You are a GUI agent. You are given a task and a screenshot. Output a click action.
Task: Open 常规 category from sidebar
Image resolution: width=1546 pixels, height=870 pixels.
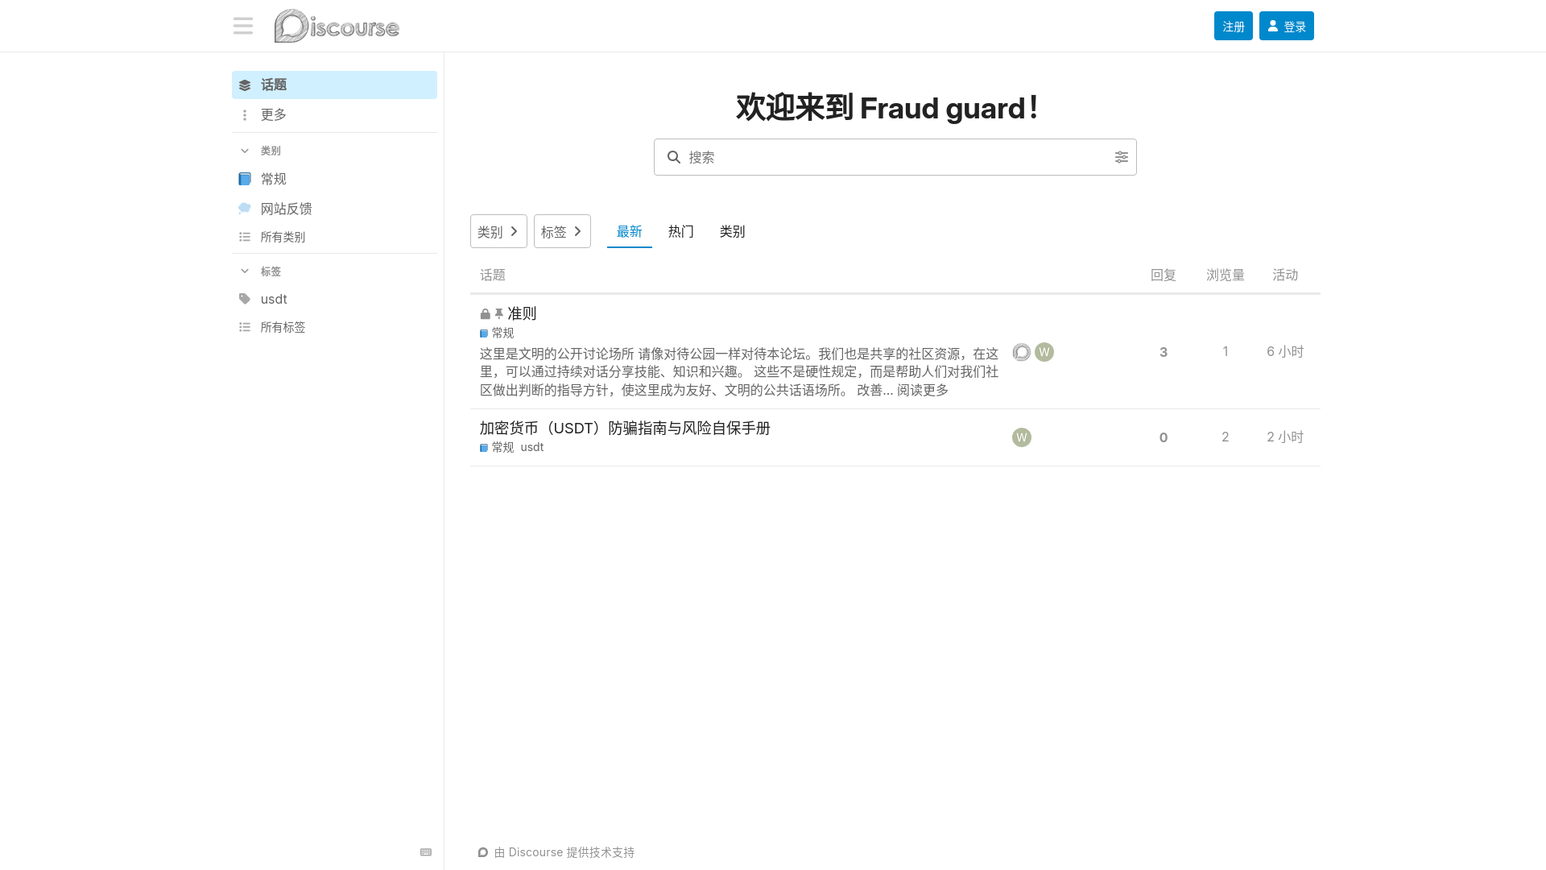pos(334,179)
